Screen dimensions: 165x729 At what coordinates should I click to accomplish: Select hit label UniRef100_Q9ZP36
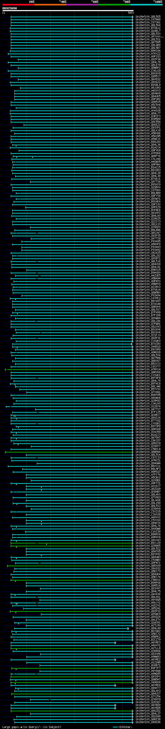148,59
